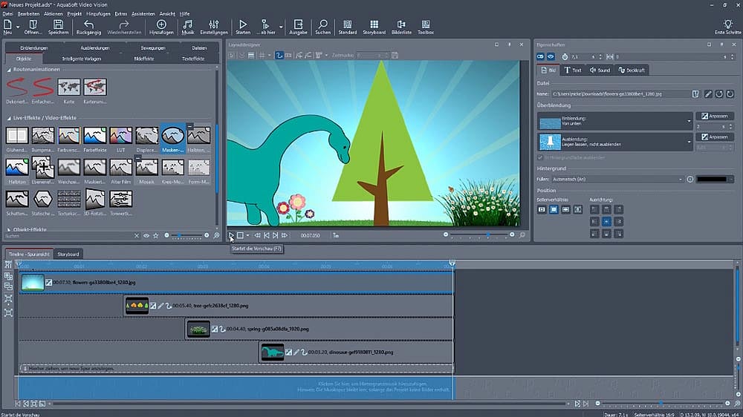Image resolution: width=743 pixels, height=417 pixels.
Task: Toggle the eye icon in Eigenschaften header
Action: (551, 56)
